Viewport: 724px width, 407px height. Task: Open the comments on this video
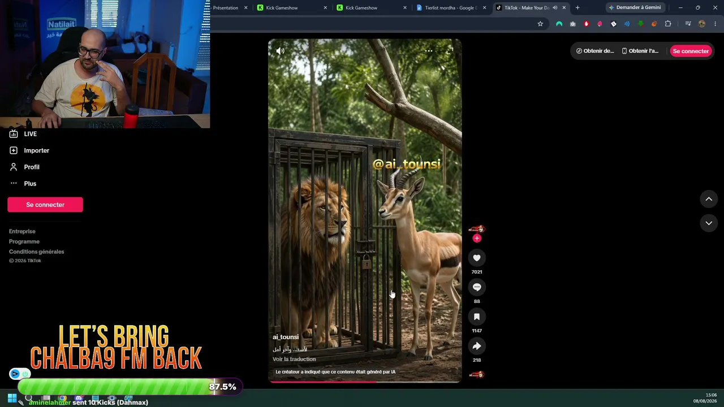coord(477,288)
